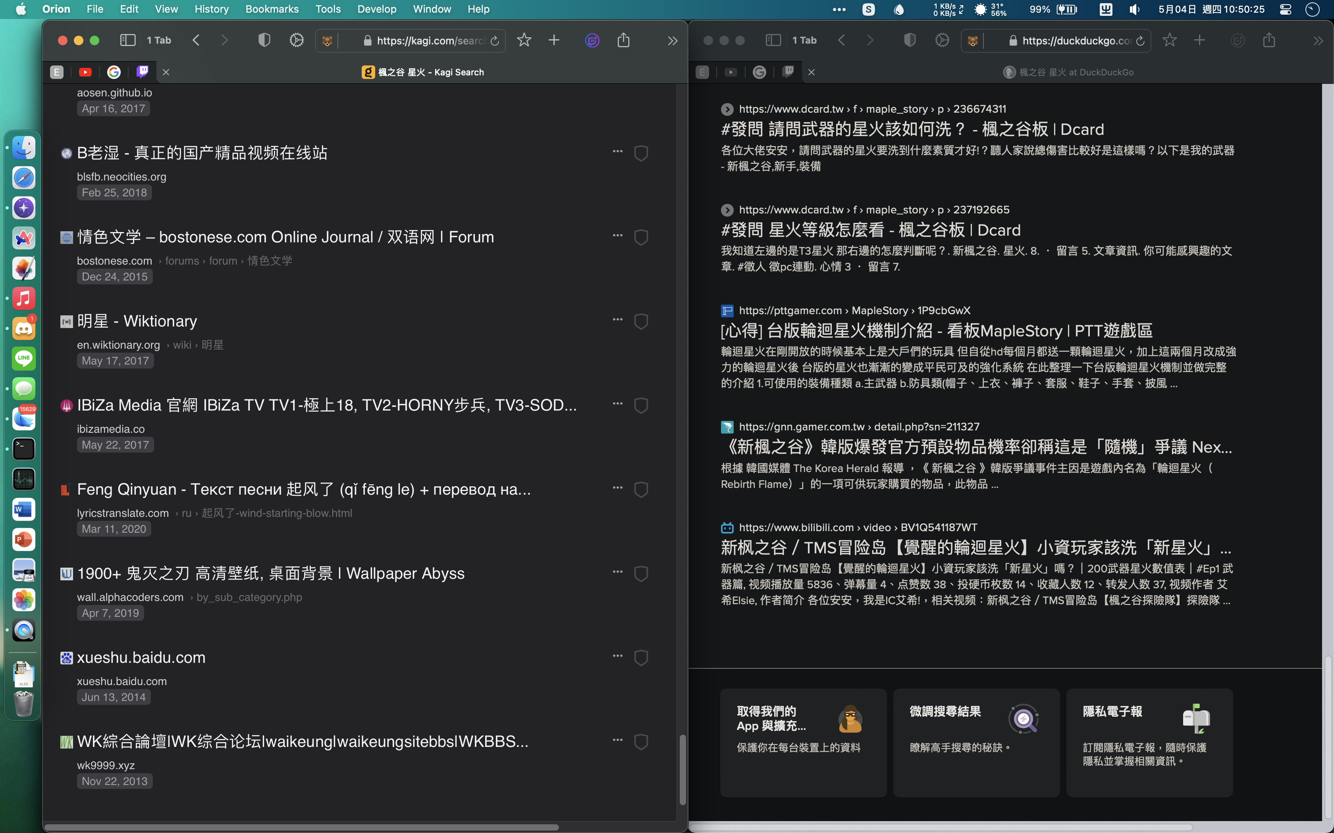
Task: Open the Google pinned tab in Kagi window
Action: (114, 72)
